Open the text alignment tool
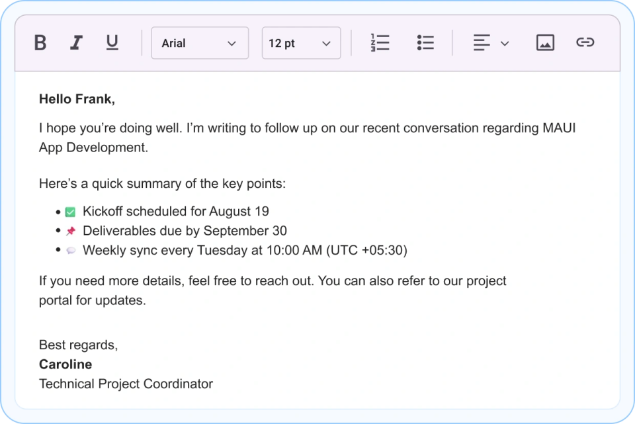 click(x=481, y=42)
